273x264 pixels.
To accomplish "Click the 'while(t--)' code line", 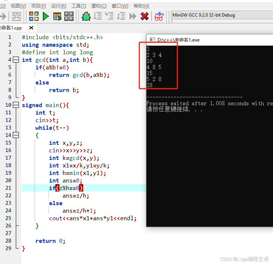I will [x=52, y=128].
